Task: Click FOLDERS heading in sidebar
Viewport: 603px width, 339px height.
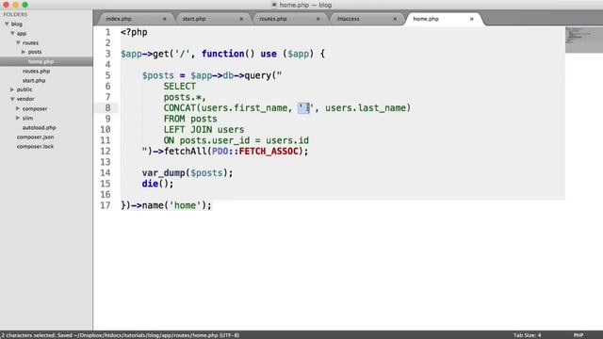Action: coord(15,14)
